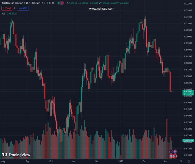
Task: Click the www.nehcap.com watermark text
Action: coord(102,9)
